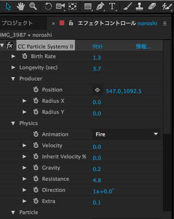
Task: Expand the Inherit Velocity % property
Action: (x=24, y=156)
